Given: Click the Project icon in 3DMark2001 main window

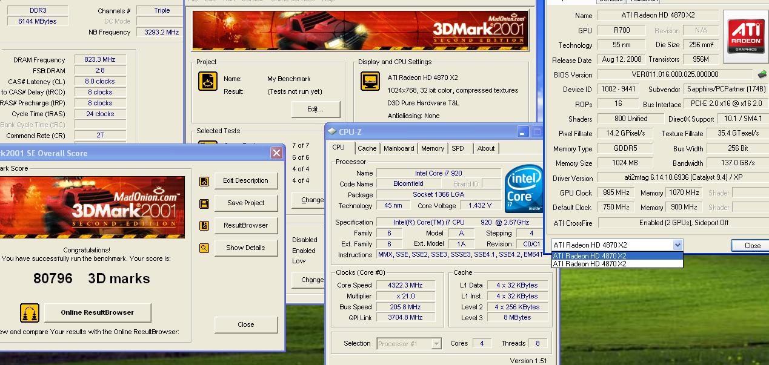Looking at the screenshot, I should [208, 81].
